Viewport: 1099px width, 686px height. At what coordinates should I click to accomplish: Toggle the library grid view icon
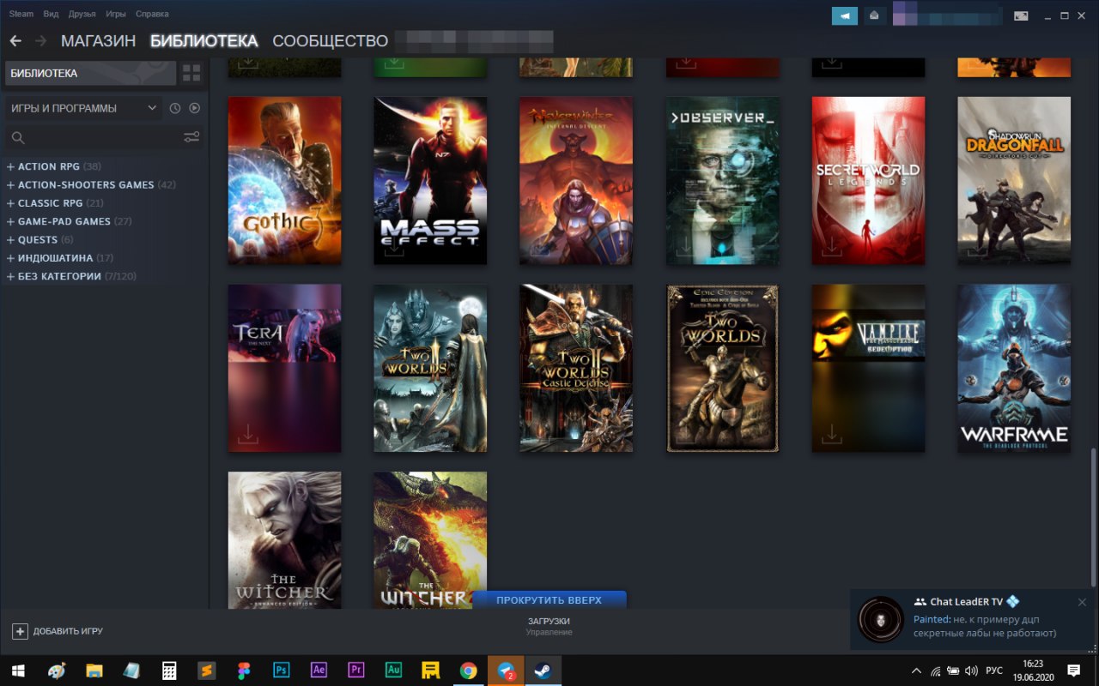tap(191, 73)
